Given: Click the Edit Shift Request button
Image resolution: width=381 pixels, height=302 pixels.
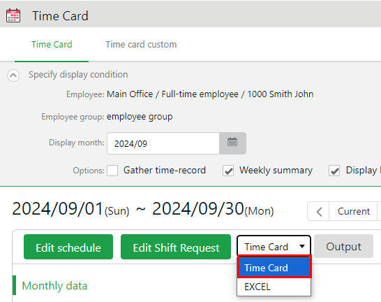Looking at the screenshot, I should (176, 247).
